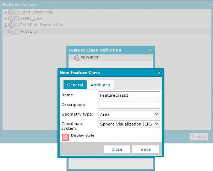The height and width of the screenshot is (171, 213).
Task: Open the Geometry type dropdown arrow
Action: click(157, 114)
